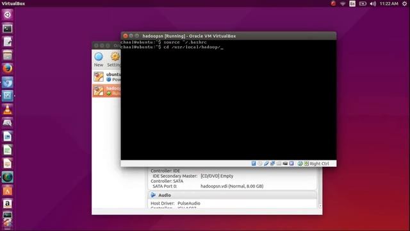Open LibreOffice Impress dock icon
This screenshot has height=231, width=410.
7,164
